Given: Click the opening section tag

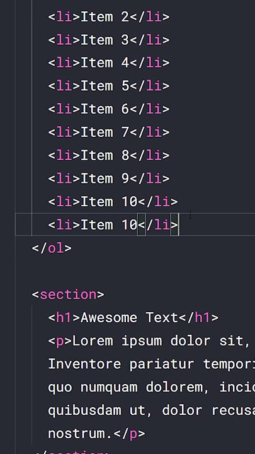Looking at the screenshot, I should 68,294.
